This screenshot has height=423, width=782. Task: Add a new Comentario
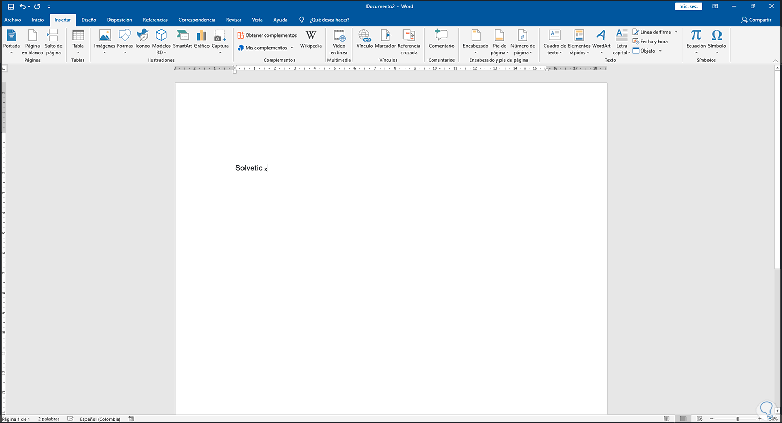(442, 40)
